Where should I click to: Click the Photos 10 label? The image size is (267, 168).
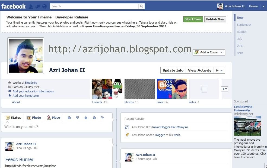tap(131, 102)
